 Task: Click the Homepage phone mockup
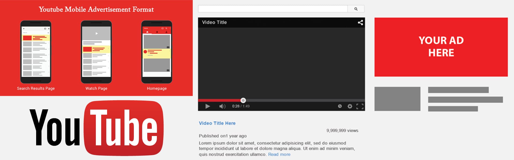(157, 52)
